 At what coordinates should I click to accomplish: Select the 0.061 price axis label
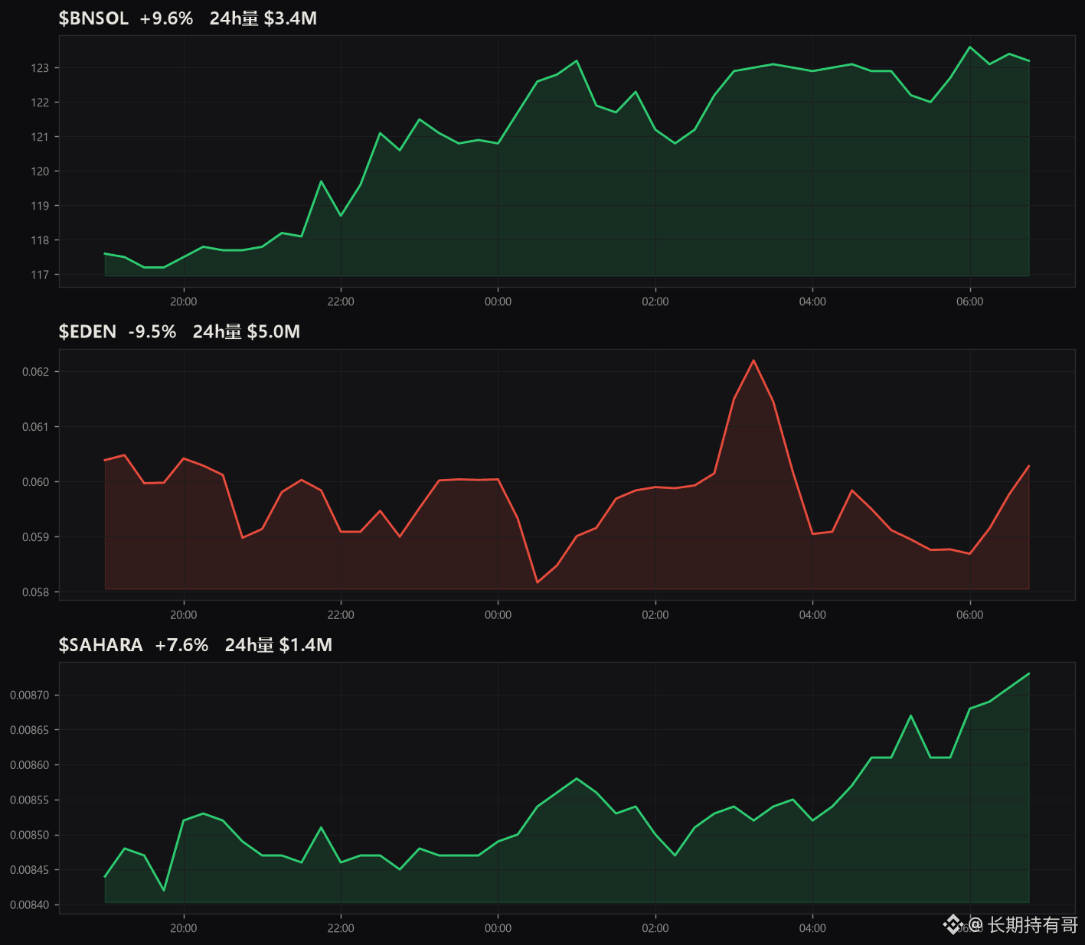click(35, 427)
